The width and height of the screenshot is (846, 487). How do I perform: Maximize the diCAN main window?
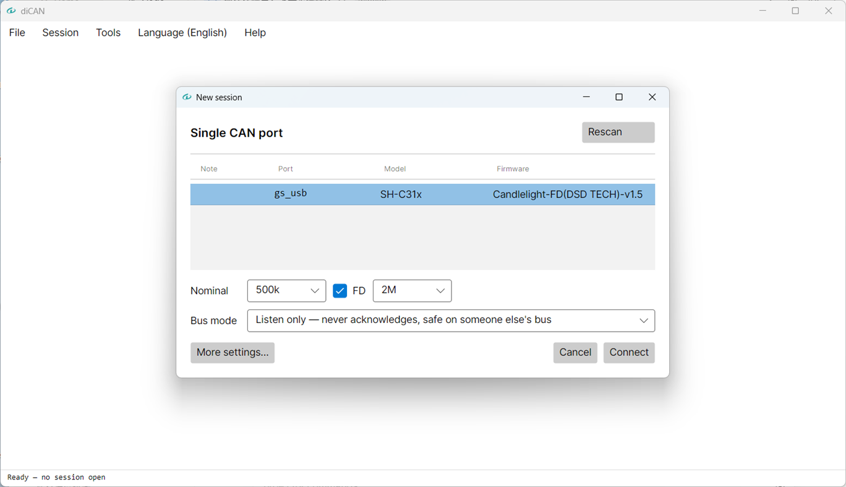click(x=795, y=11)
